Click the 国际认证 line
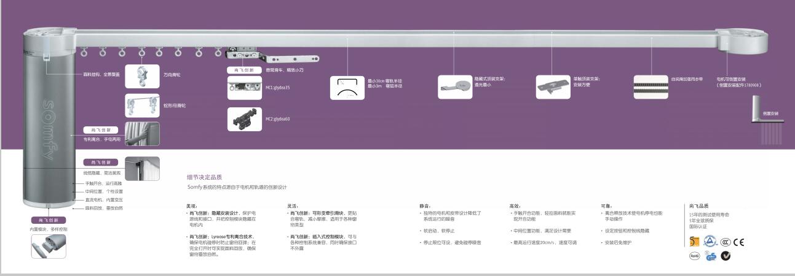Viewport: 795px width, 276px height. [698, 227]
